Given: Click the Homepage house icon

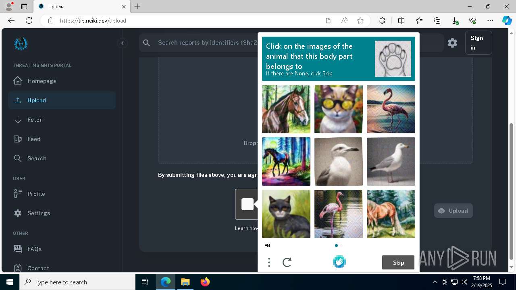Looking at the screenshot, I should (18, 81).
